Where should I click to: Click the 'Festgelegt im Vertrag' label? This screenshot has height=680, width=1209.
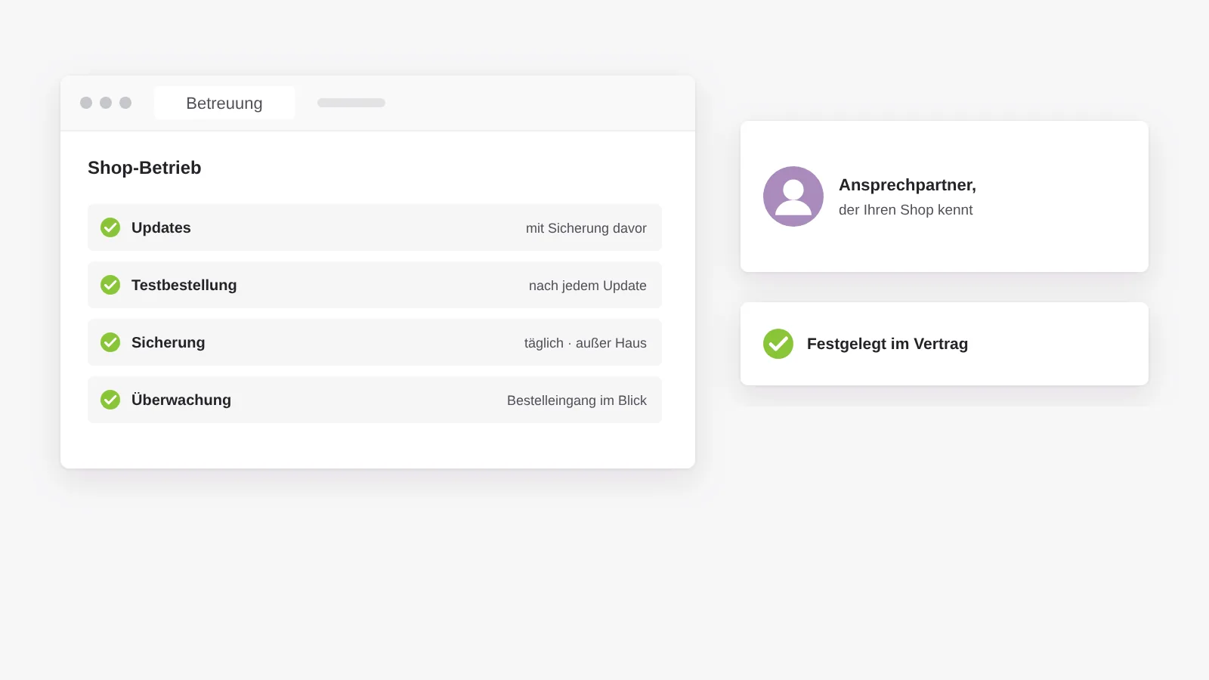(887, 344)
